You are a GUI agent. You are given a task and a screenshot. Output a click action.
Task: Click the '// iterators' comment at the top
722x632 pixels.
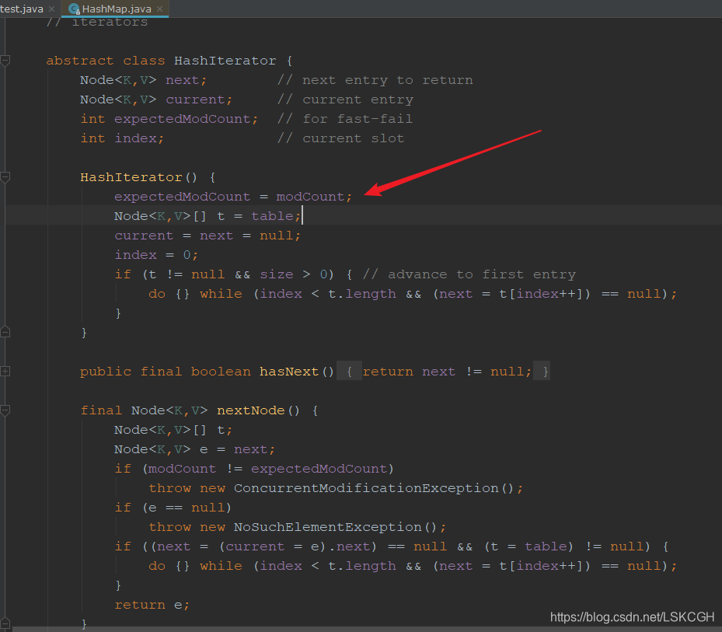[x=96, y=22]
